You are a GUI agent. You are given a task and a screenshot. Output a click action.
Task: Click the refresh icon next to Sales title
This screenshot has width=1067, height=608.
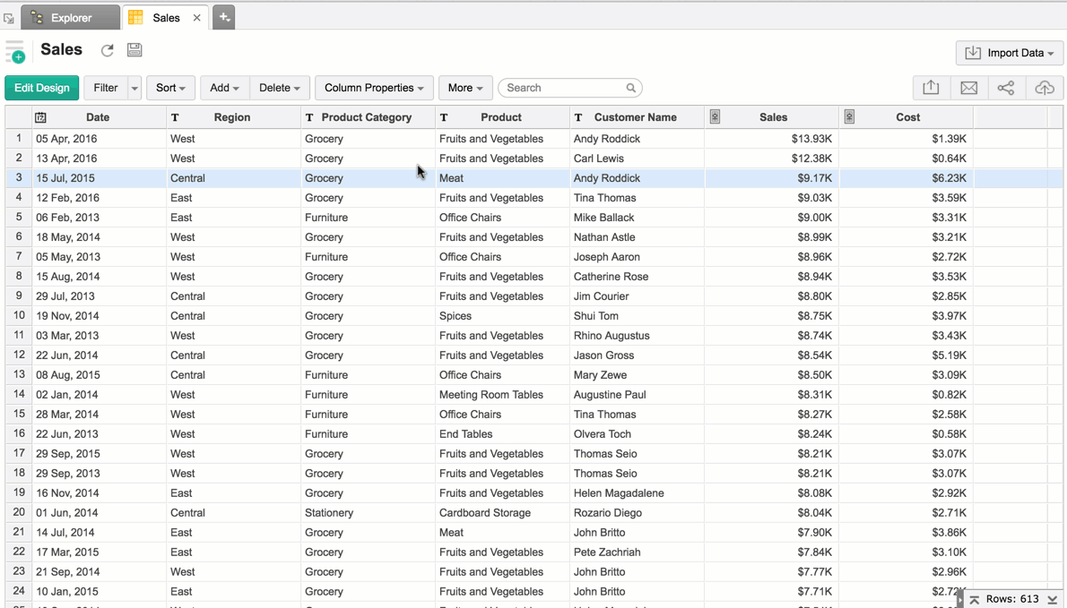tap(108, 51)
